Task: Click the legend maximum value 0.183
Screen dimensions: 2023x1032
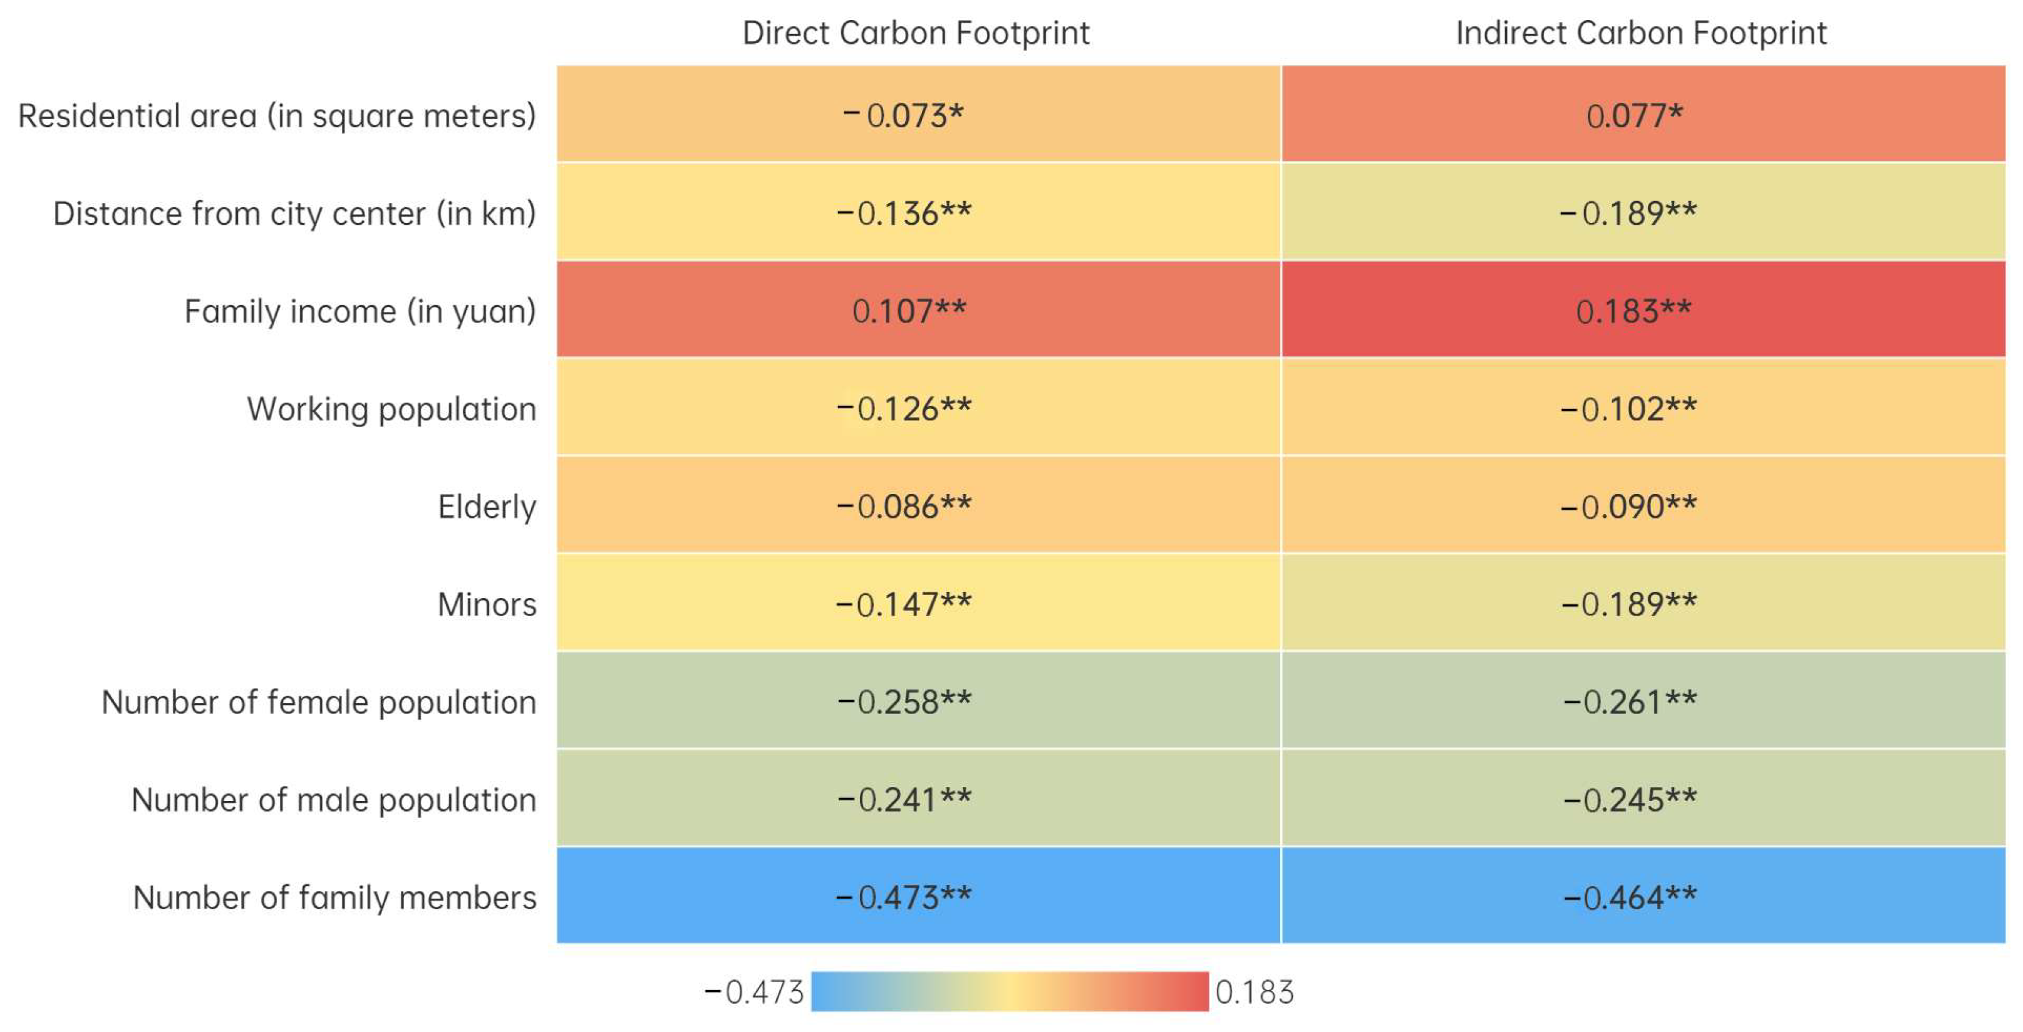Action: coord(1254,993)
